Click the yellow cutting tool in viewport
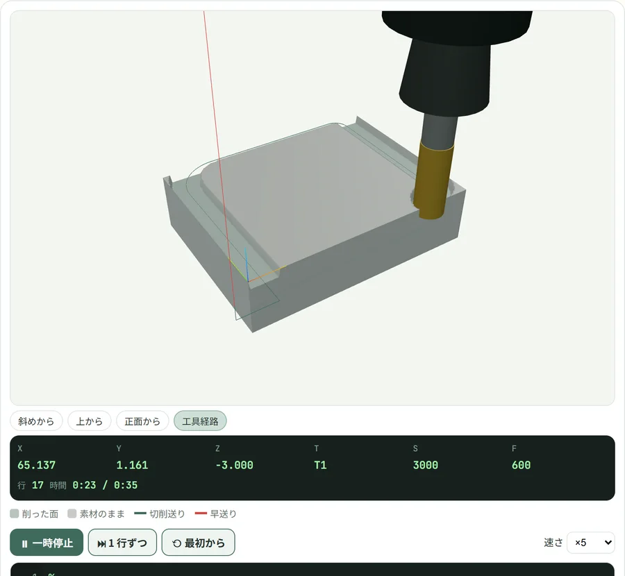Viewport: 625px width, 576px height. 433,180
